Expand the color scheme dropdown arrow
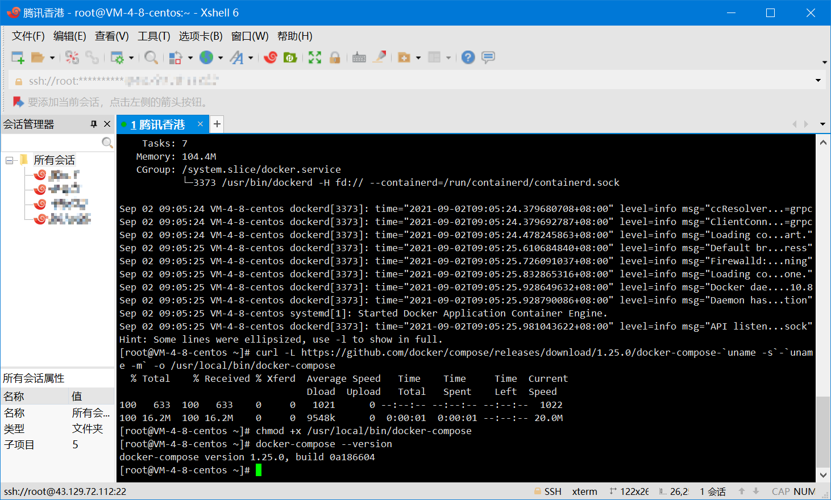 click(190, 57)
